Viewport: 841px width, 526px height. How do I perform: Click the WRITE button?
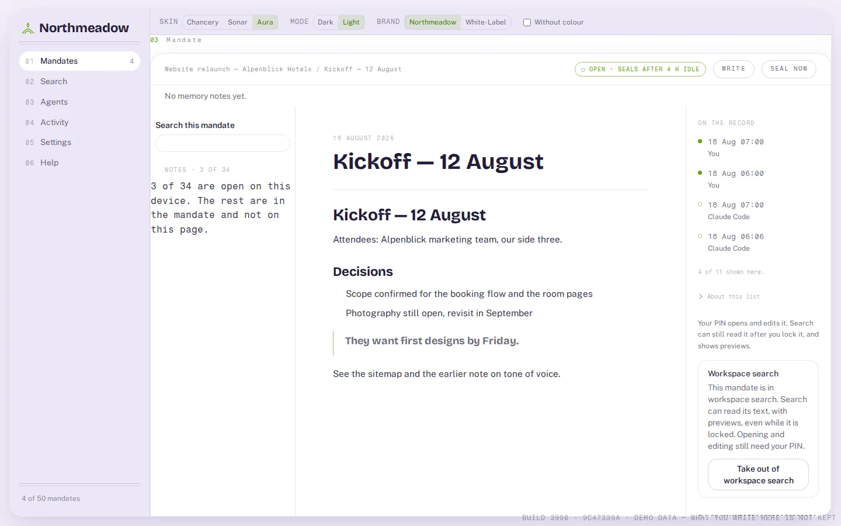click(734, 69)
